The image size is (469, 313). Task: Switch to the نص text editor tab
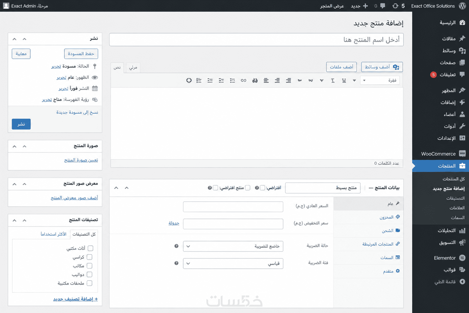click(117, 68)
